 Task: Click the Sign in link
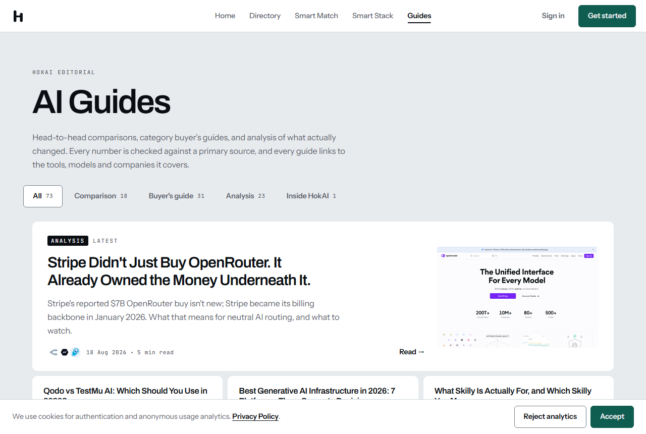pos(553,16)
